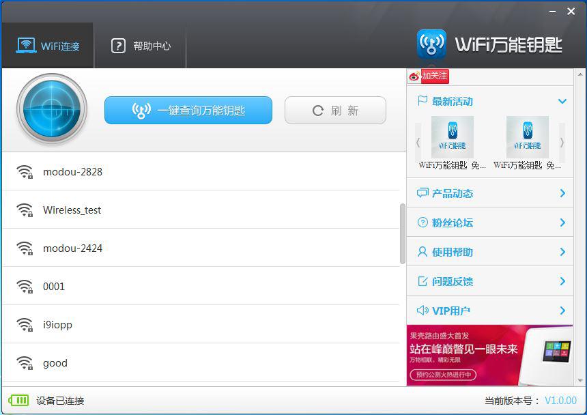
Task: Open the WiFi连接 tab
Action: (x=48, y=46)
